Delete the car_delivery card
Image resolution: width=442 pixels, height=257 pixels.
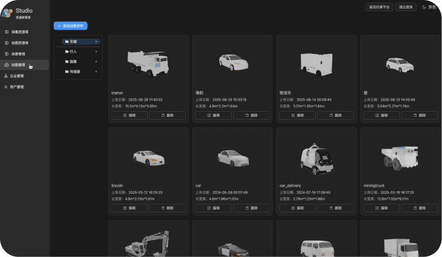pos(336,208)
